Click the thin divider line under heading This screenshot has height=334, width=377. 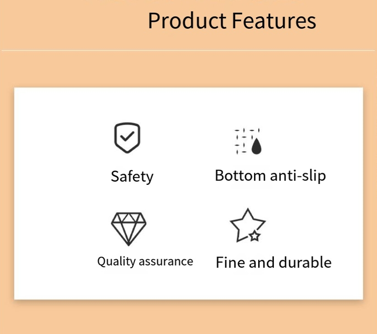(188, 50)
